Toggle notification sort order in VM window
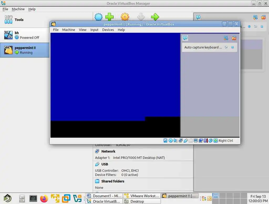269x204 pixels. [226, 38]
